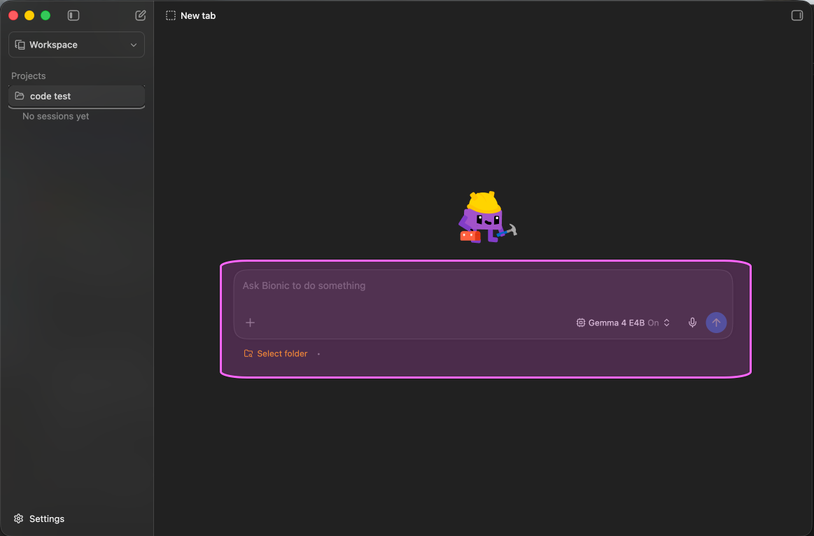The height and width of the screenshot is (536, 814).
Task: Select the "New tab" tab
Action: tap(191, 15)
